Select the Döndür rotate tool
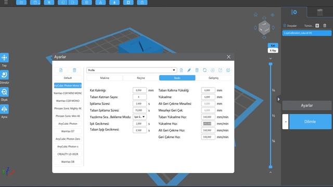 pyautogui.click(x=4, y=75)
